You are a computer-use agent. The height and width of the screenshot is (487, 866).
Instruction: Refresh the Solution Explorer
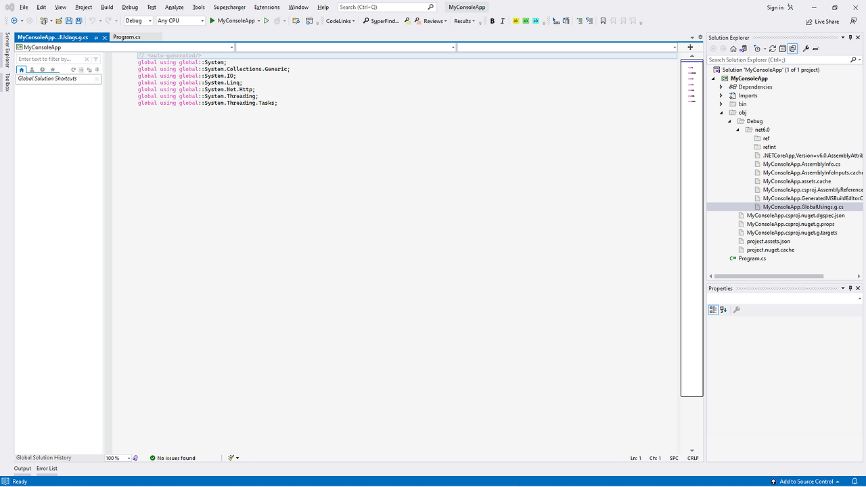click(773, 48)
